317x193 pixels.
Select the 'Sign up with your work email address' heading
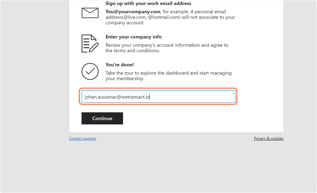(148, 3)
